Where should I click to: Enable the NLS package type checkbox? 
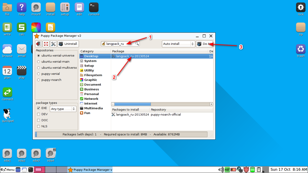tap(38, 126)
